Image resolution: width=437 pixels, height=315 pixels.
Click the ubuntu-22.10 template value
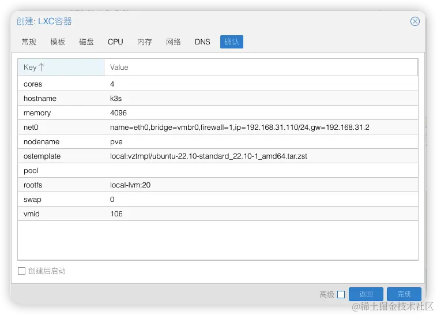coord(209,156)
